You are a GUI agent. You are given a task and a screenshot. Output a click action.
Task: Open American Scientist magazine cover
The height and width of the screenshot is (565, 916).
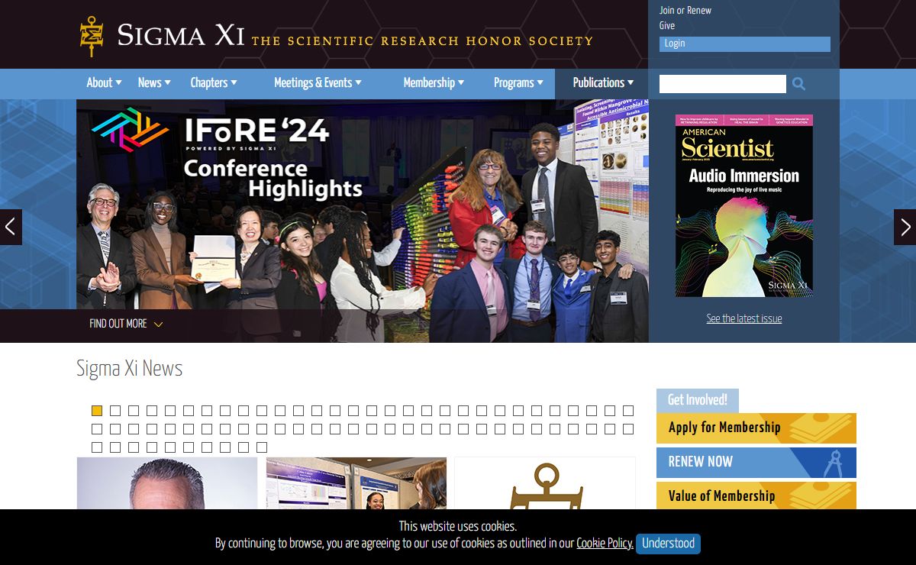[744, 206]
